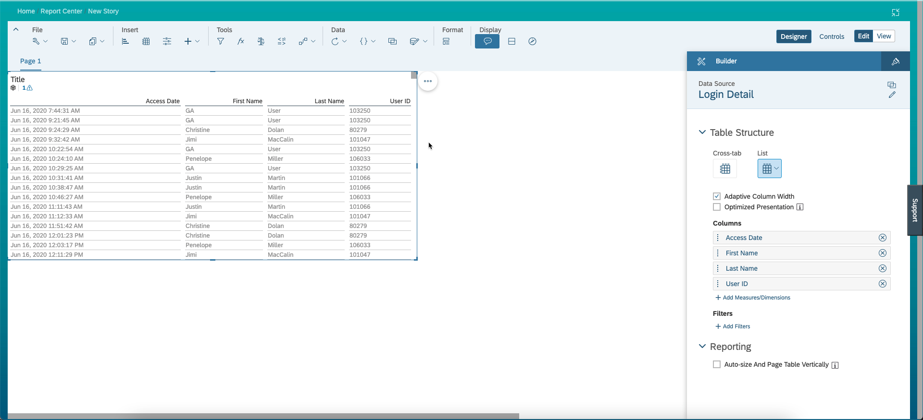
Task: Collapse the Table Structure section
Action: tap(702, 132)
